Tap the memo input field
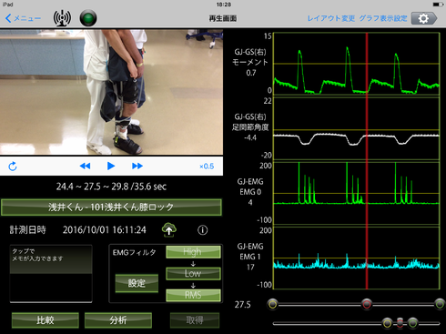 click(51, 274)
